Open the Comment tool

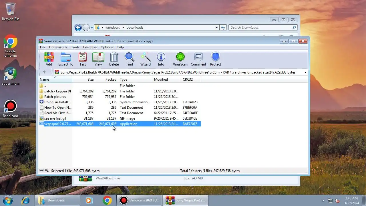pos(198,59)
